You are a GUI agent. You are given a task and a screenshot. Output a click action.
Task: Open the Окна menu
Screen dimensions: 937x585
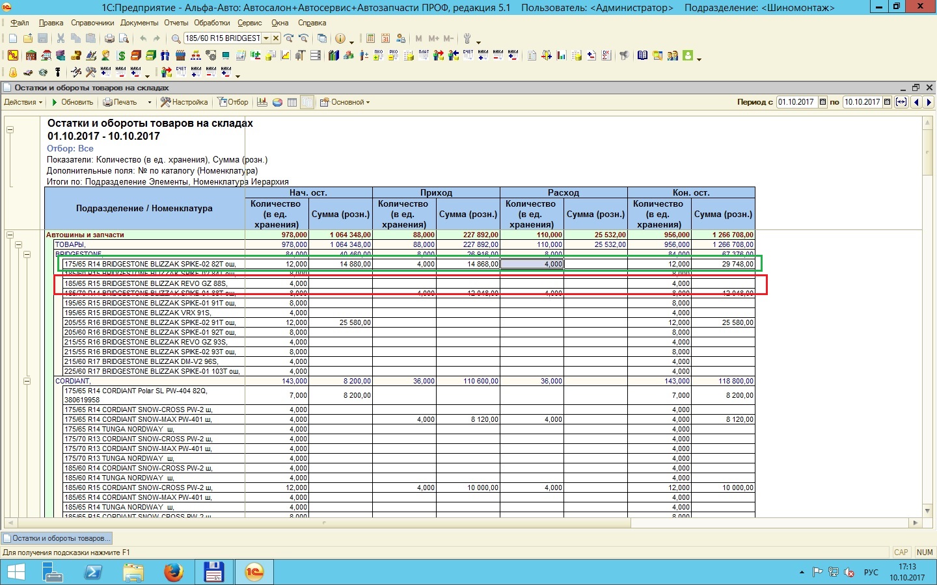(x=280, y=23)
